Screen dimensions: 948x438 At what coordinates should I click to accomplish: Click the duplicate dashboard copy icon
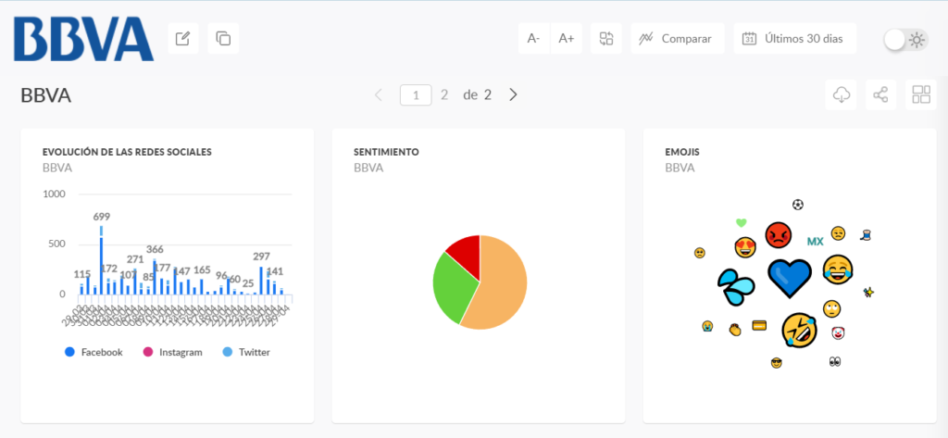coord(223,39)
